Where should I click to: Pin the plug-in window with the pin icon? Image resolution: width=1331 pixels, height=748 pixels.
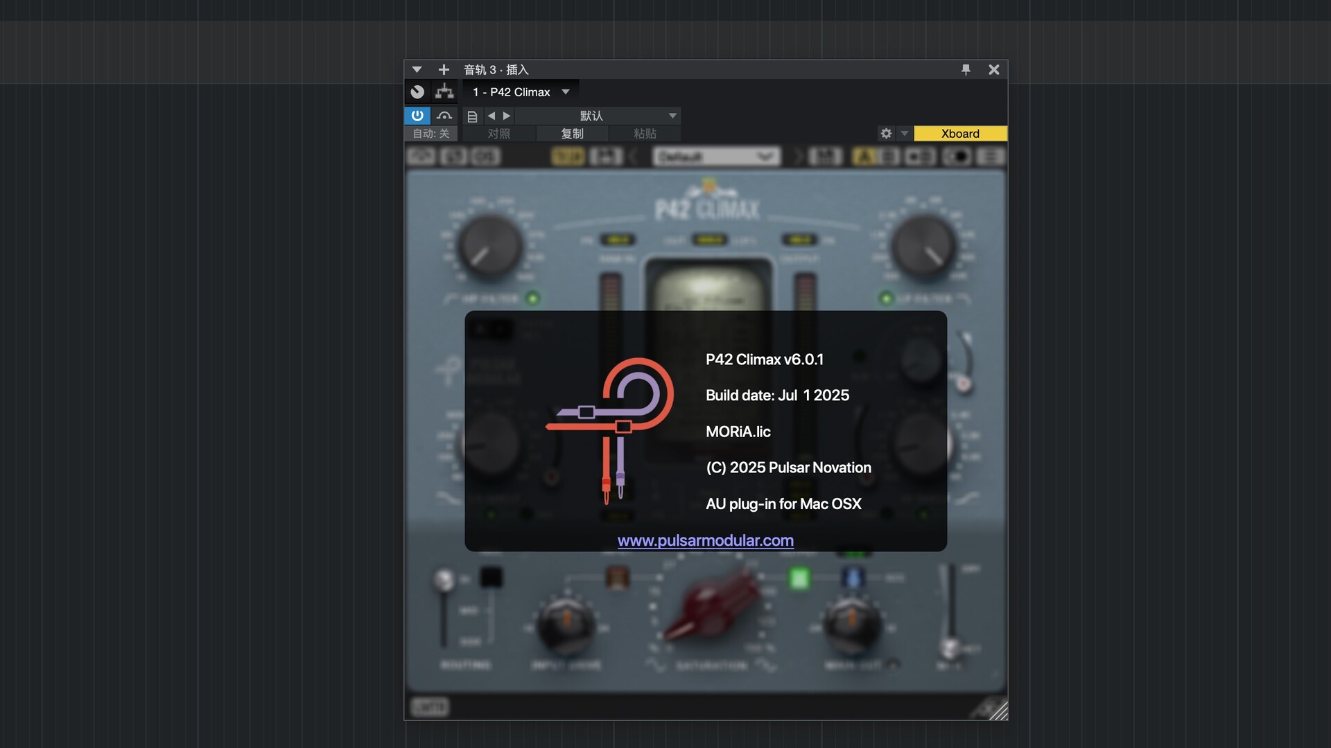pos(966,70)
